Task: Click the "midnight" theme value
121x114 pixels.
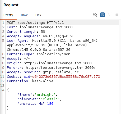Action: 45,94
